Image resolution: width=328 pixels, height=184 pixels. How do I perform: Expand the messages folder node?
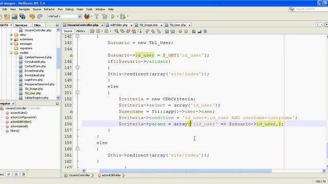coord(11,44)
